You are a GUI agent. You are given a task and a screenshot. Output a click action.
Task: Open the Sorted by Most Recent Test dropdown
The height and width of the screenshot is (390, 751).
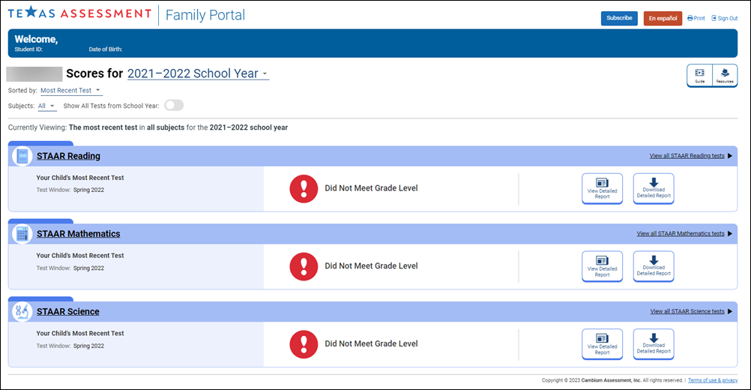(71, 91)
